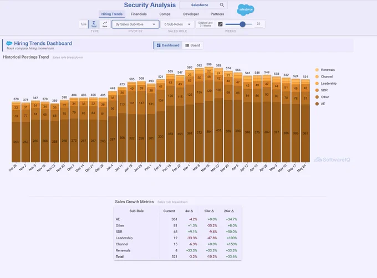Click the Renewals row label in table
Screen dimensions: 377x278
123,250
